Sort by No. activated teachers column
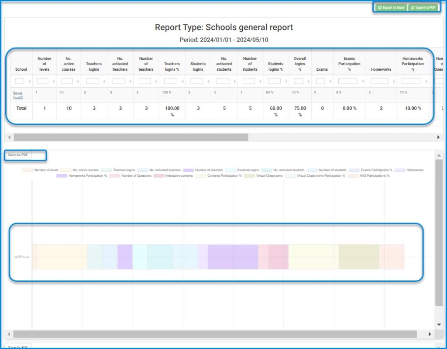Image resolution: width=447 pixels, height=349 pixels. coord(130,82)
